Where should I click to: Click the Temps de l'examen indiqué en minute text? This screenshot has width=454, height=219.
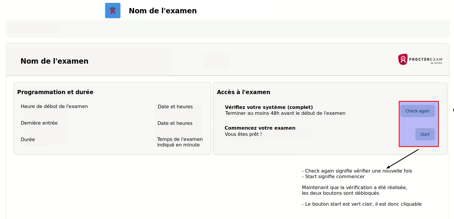coord(180,142)
